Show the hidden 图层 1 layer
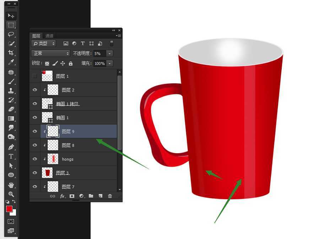 coord(35,76)
